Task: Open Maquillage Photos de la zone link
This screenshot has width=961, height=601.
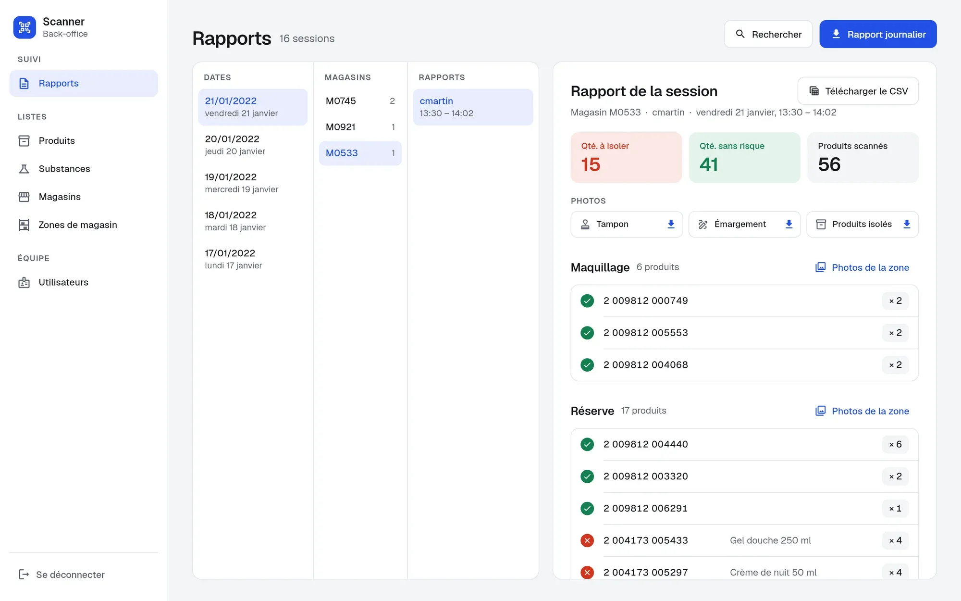Action: point(862,267)
